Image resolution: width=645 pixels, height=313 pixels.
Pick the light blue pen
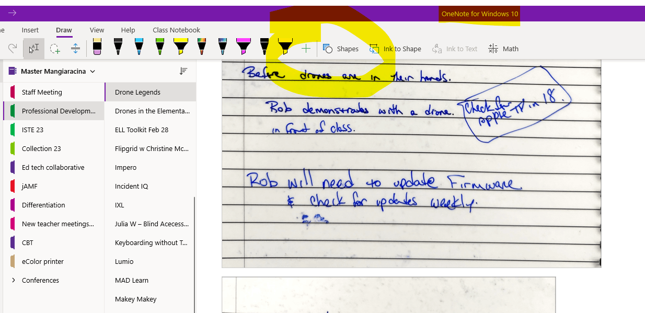(x=139, y=47)
